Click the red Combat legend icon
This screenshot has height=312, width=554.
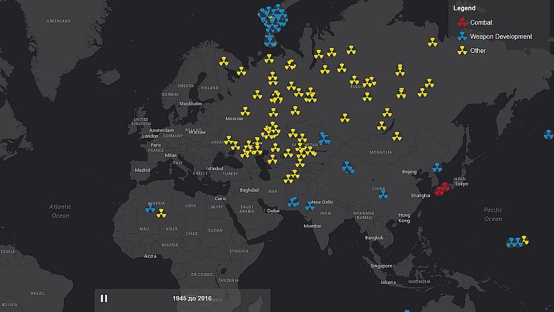pyautogui.click(x=461, y=23)
